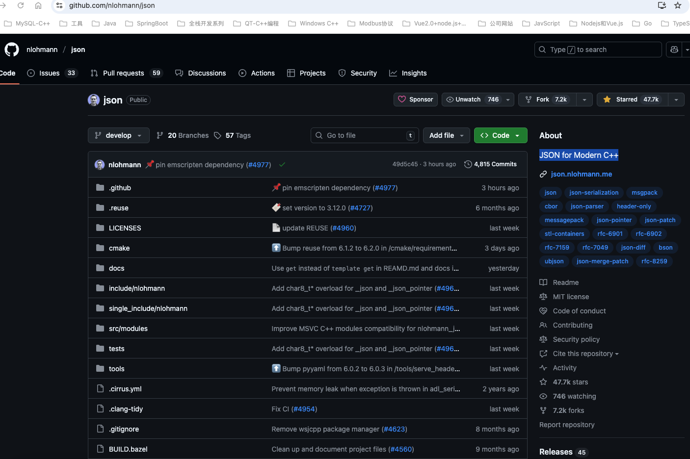Open json.nlohmann.me website link
The width and height of the screenshot is (690, 459).
coord(581,174)
